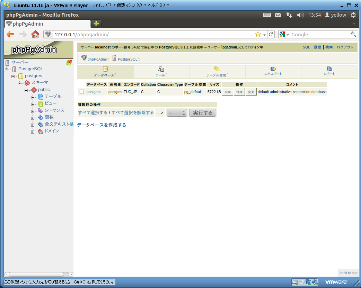
Task: Click the すべて選択を解除する link
Action: coord(133,112)
